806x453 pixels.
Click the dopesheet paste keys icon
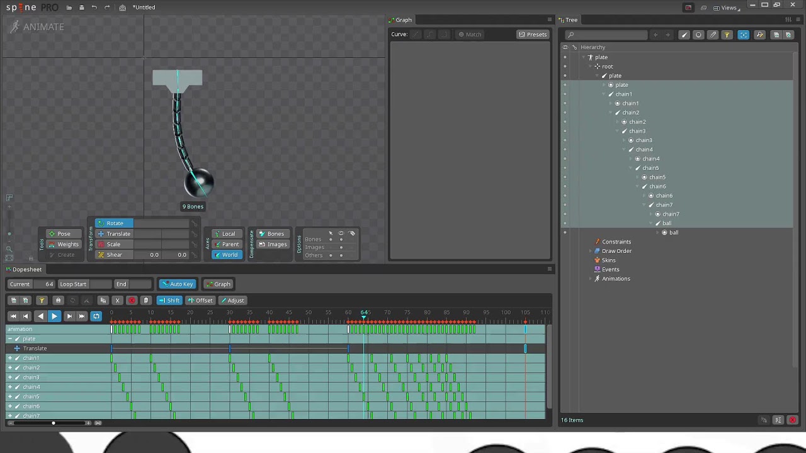point(145,301)
